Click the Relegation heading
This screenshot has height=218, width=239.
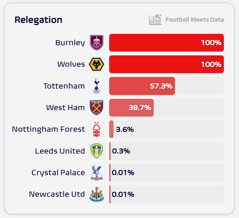pyautogui.click(x=38, y=20)
